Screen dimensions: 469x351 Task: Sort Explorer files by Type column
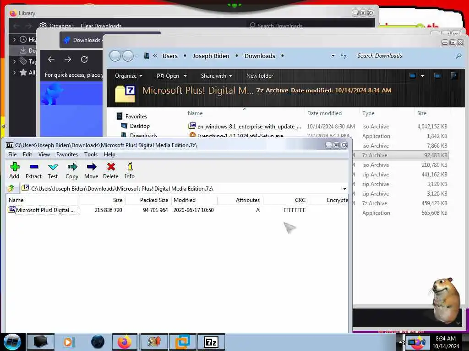click(368, 113)
